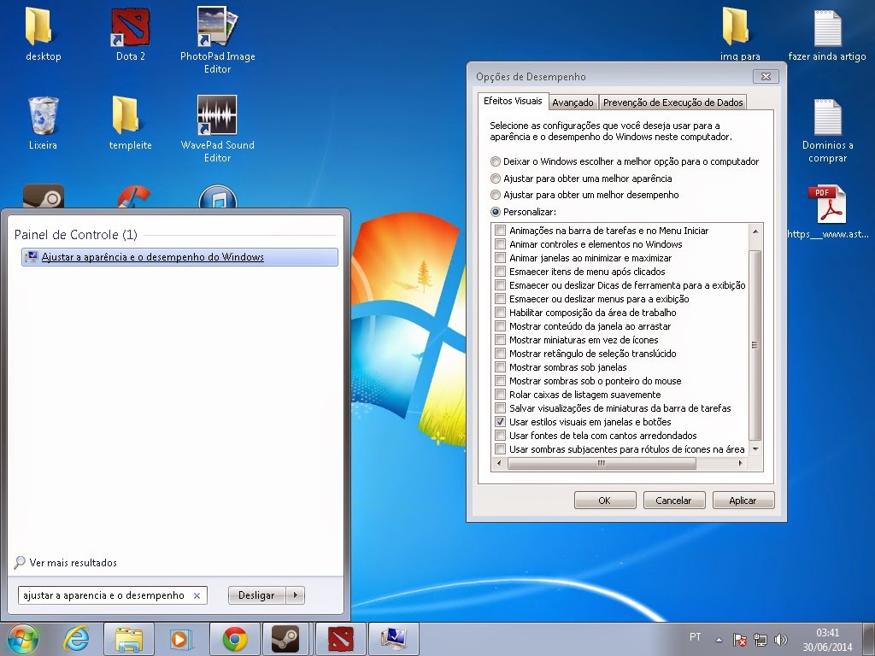Select the templeite folder icon
This screenshot has width=875, height=656.
point(126,115)
